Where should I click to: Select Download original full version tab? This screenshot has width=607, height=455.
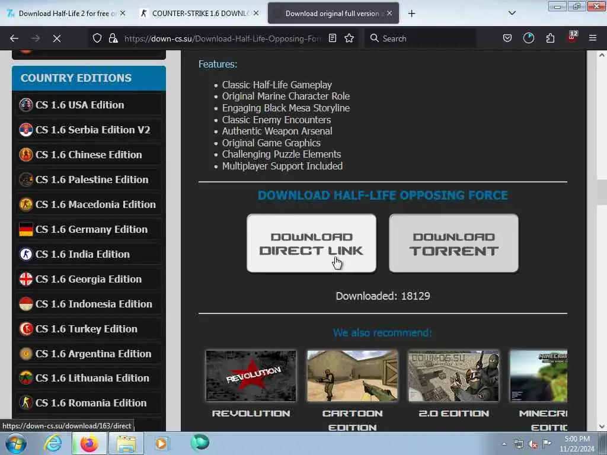(x=333, y=14)
